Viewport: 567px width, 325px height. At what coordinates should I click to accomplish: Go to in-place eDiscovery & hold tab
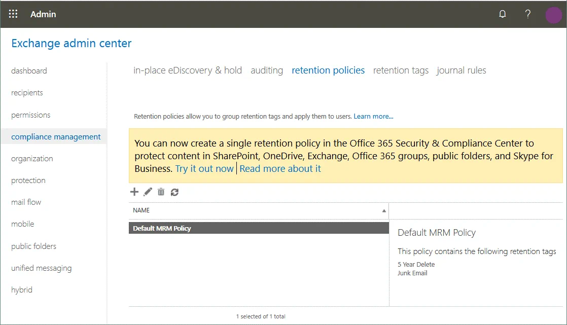pos(188,70)
